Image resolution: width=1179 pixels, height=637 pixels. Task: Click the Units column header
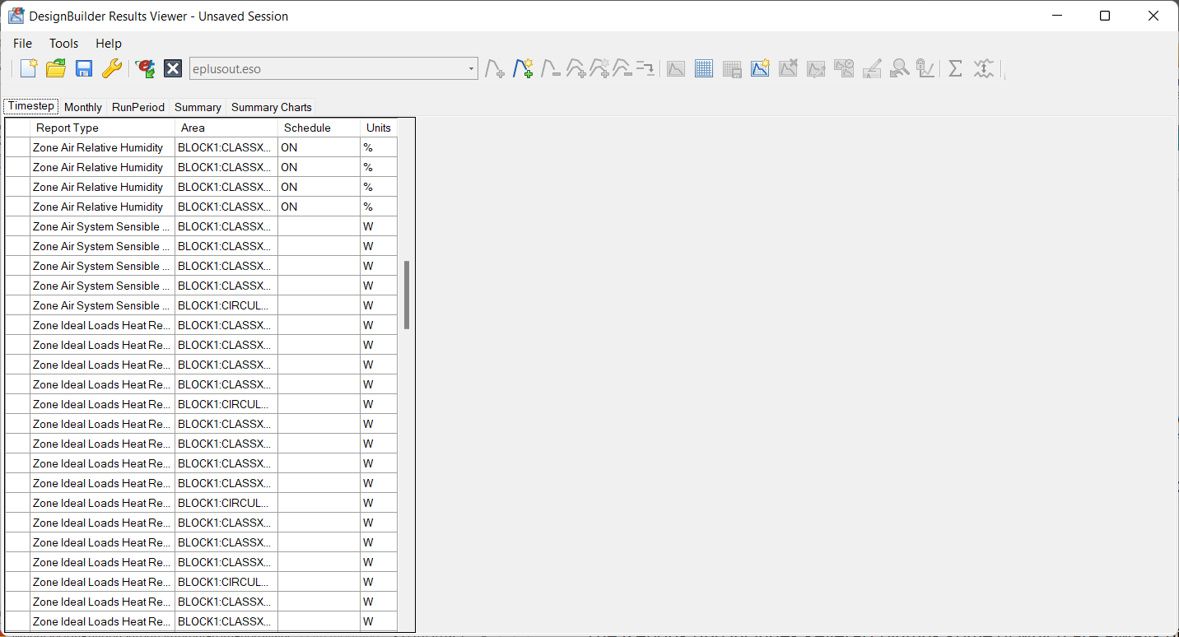pos(379,128)
